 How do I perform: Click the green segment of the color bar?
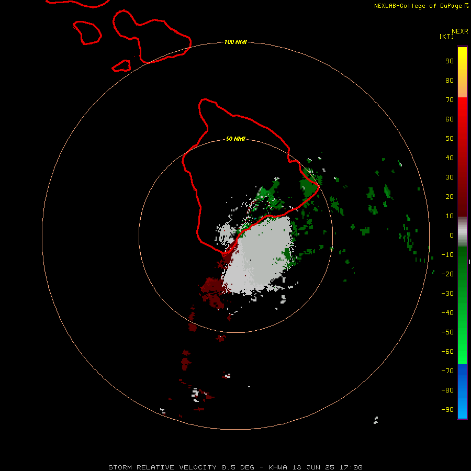462,305
